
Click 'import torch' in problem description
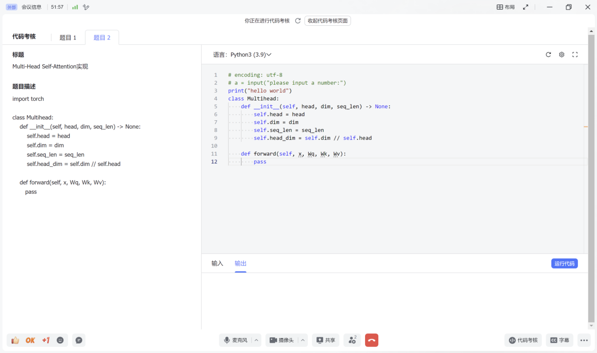pos(28,99)
